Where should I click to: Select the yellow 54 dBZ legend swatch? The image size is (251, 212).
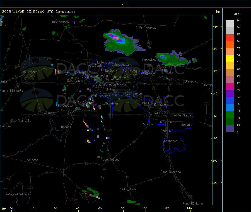click(x=230, y=59)
